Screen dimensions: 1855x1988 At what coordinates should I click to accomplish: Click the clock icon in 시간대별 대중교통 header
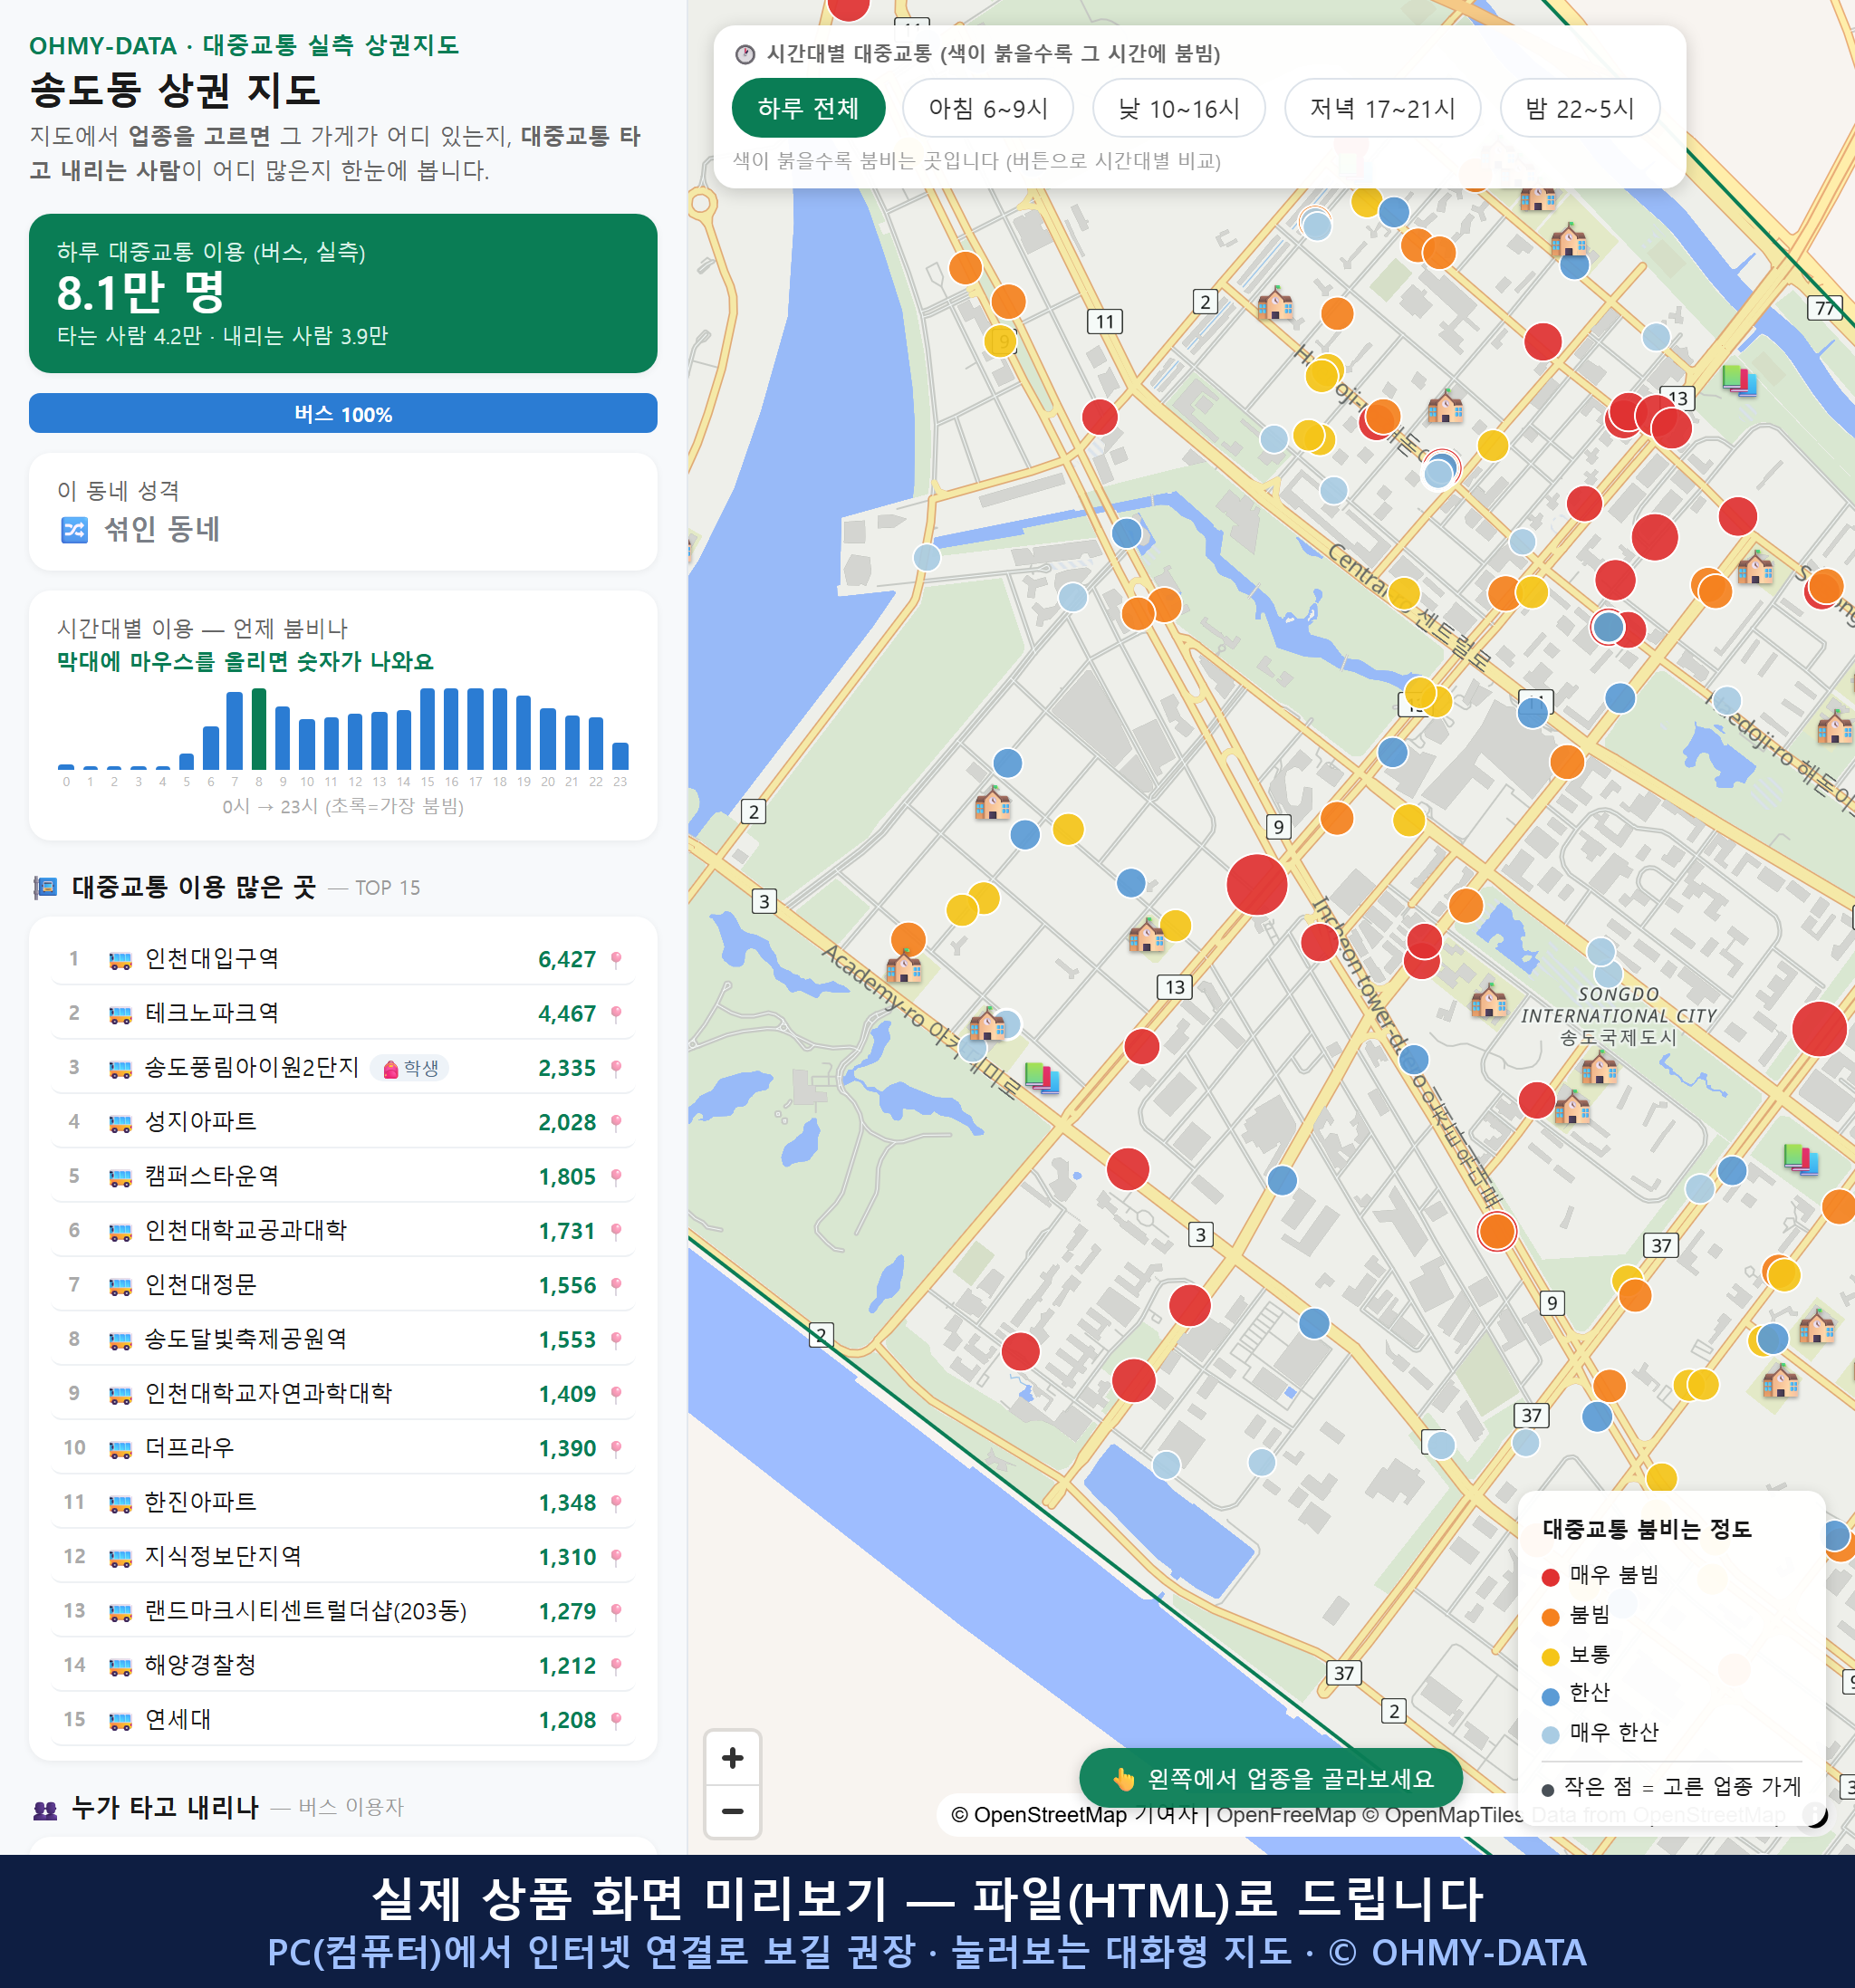pos(745,54)
